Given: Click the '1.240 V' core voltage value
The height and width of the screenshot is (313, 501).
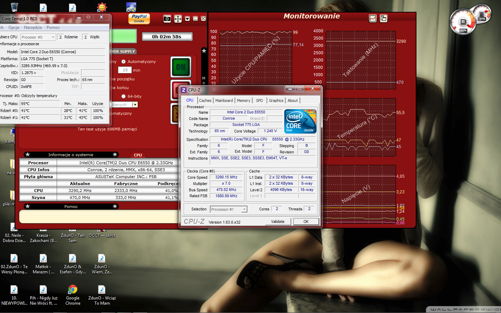Looking at the screenshot, I should (270, 131).
